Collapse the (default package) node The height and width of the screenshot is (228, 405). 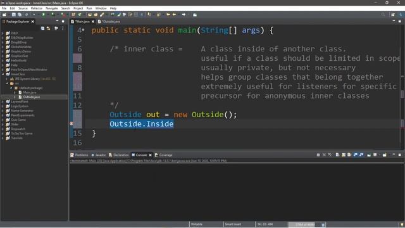coord(11,88)
